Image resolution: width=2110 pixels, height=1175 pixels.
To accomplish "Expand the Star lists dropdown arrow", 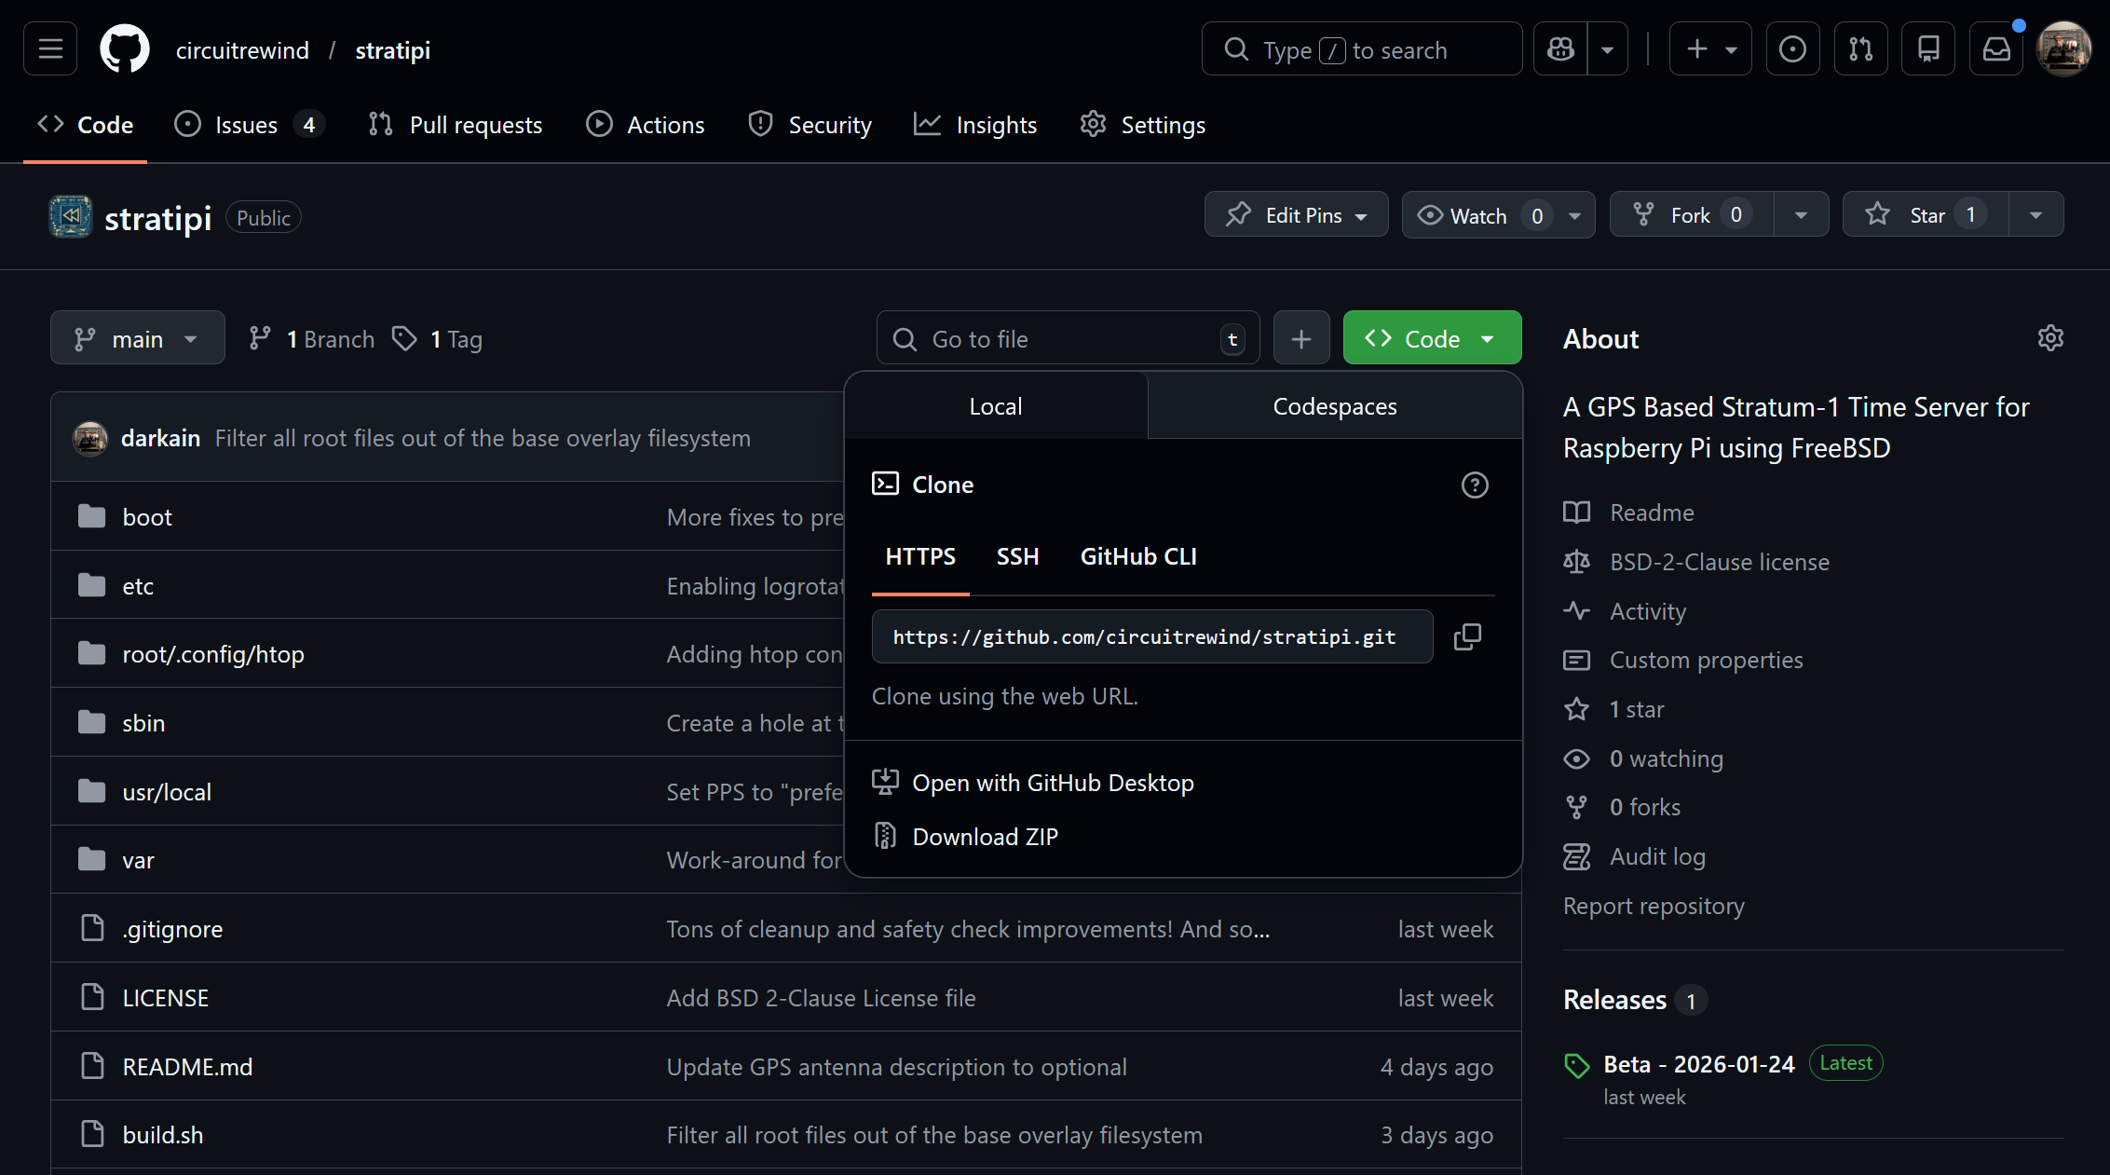I will tap(2035, 215).
